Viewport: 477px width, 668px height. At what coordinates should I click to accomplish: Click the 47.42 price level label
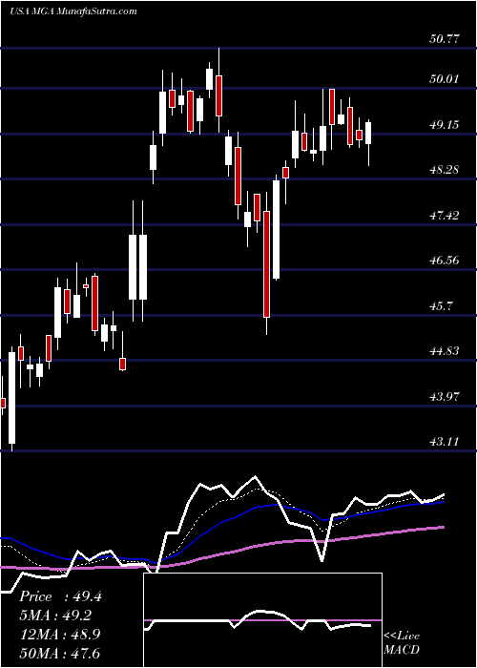pos(445,215)
